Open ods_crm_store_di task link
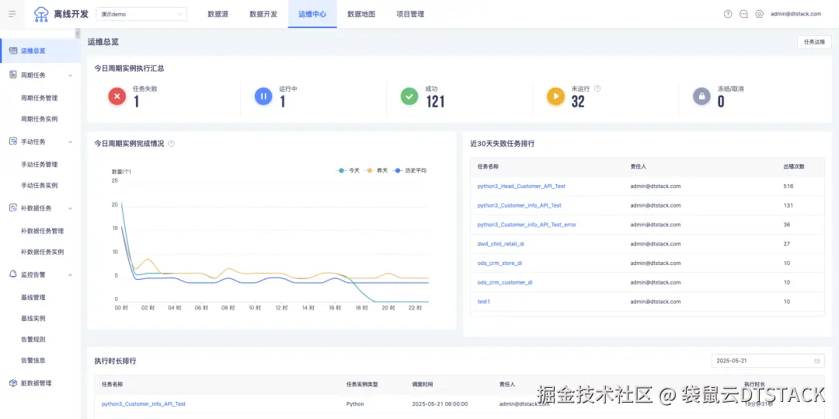The image size is (839, 419). click(x=500, y=264)
